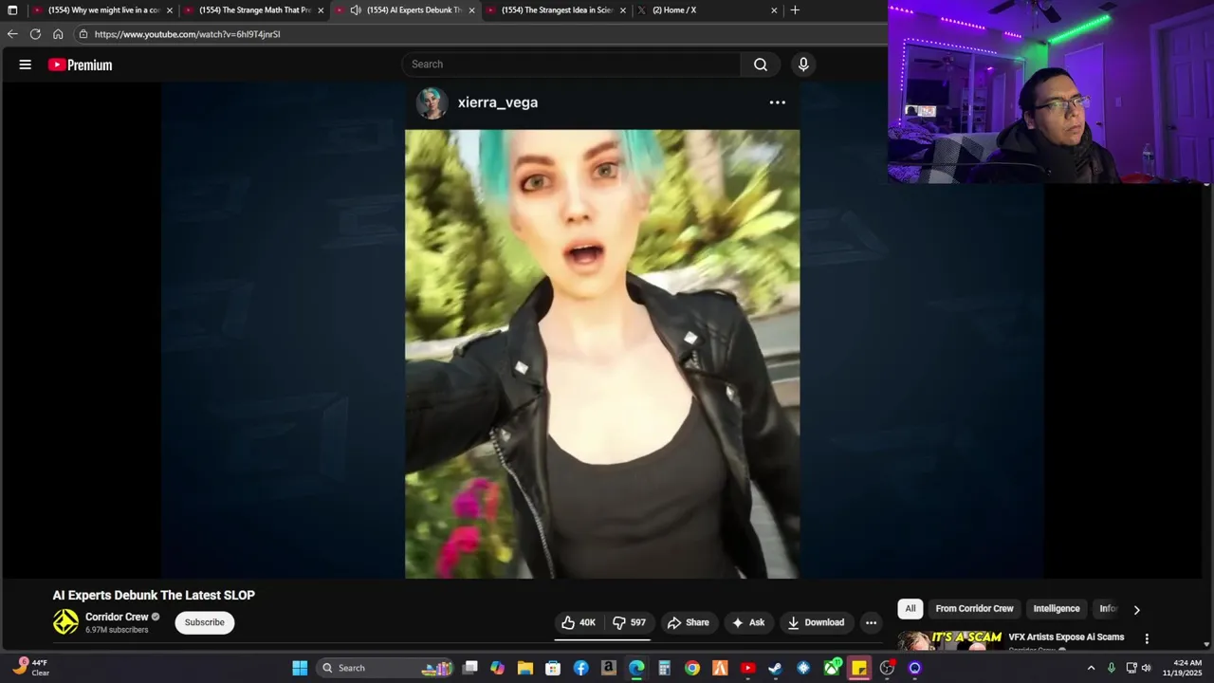Select the All filter chip
Image resolution: width=1214 pixels, height=683 pixels.
910,608
